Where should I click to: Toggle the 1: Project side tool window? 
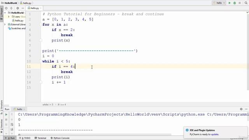click(x=2, y=14)
